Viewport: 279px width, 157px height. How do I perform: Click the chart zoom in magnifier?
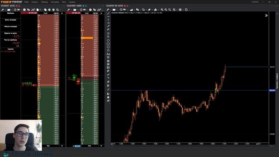(x=162, y=10)
